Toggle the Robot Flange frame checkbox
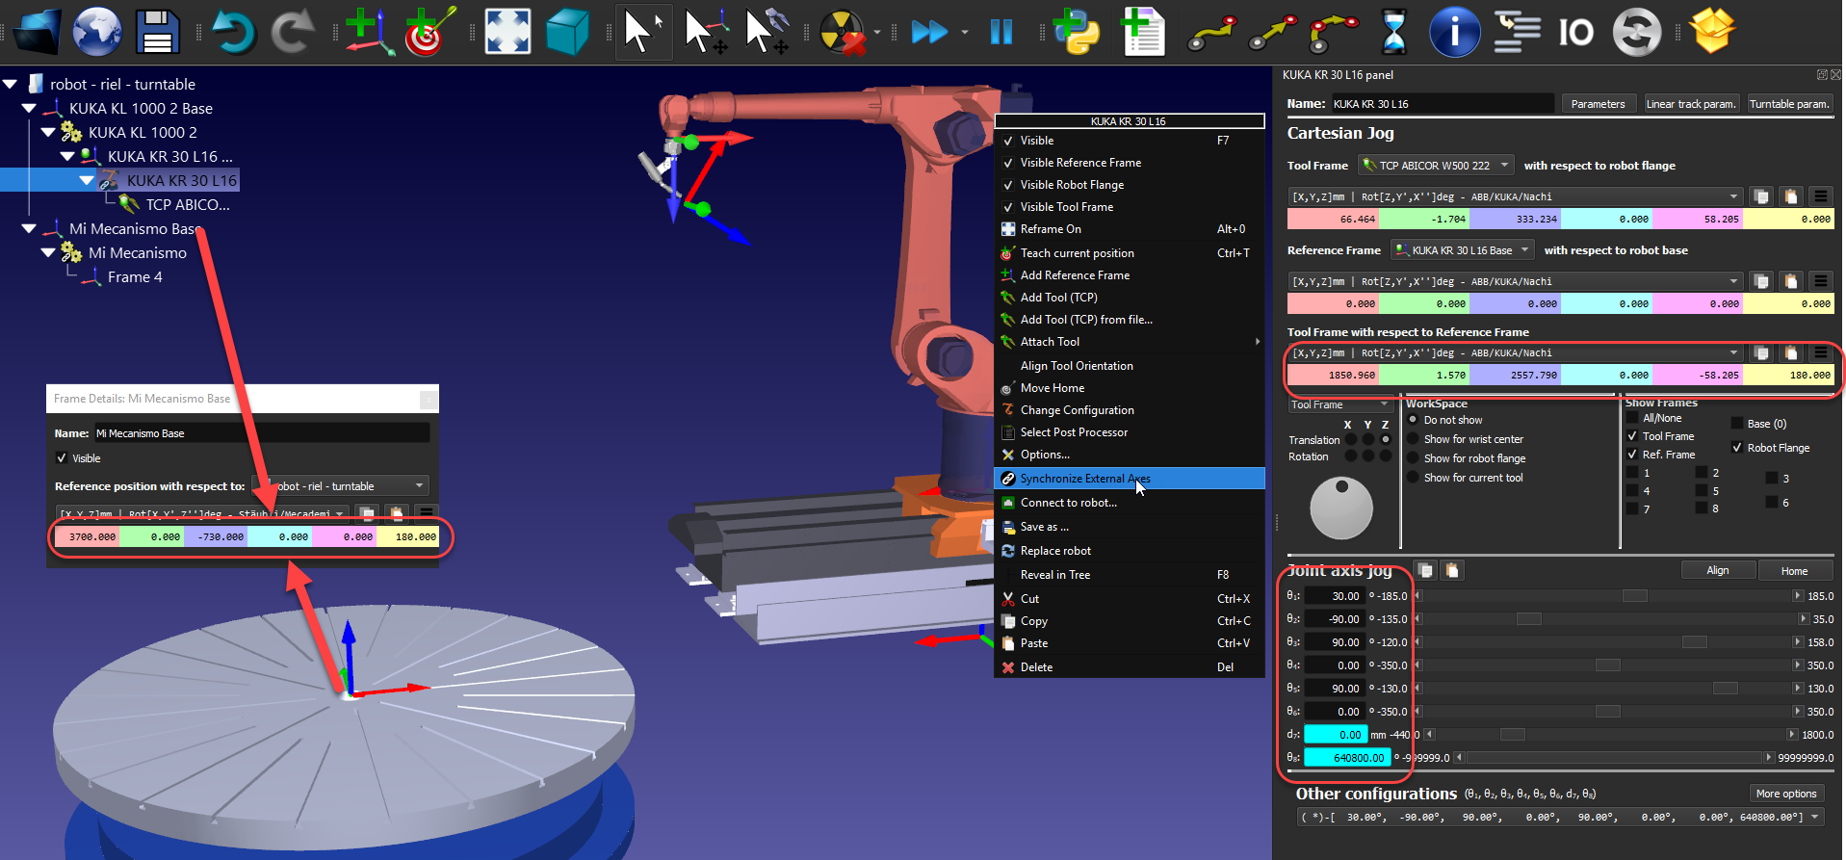1846x860 pixels. click(1736, 448)
